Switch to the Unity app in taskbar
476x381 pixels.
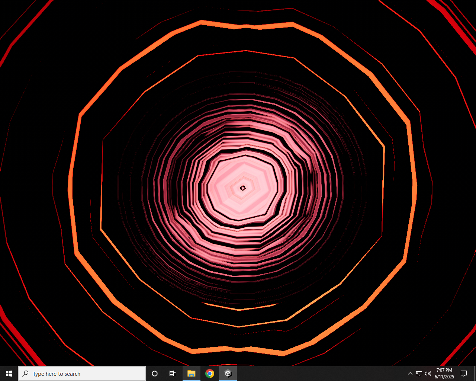coord(228,374)
